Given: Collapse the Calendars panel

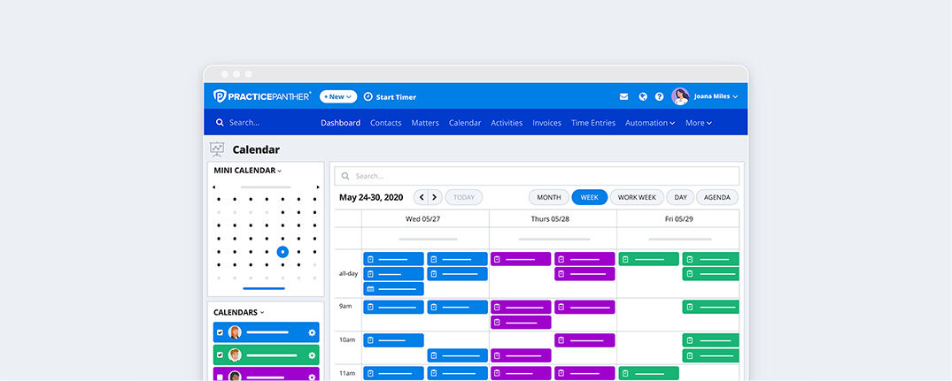Looking at the screenshot, I should click(238, 313).
